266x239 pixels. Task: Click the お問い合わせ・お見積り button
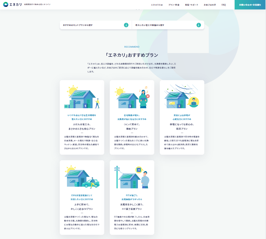tap(250, 5)
